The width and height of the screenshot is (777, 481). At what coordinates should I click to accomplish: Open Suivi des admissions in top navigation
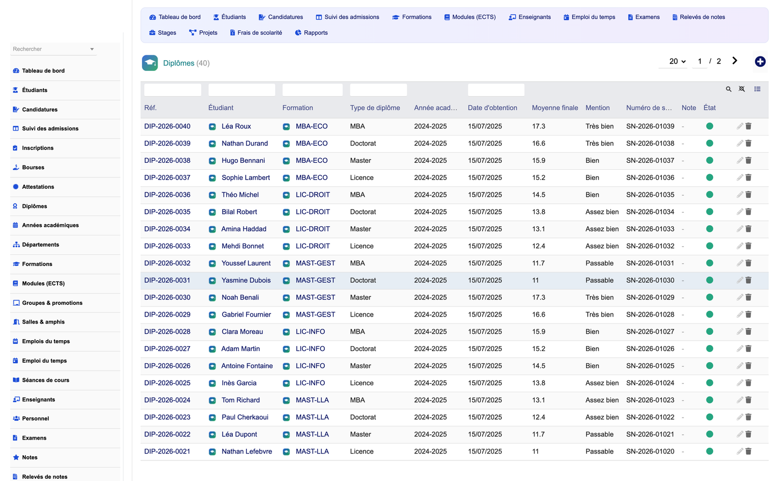click(347, 17)
